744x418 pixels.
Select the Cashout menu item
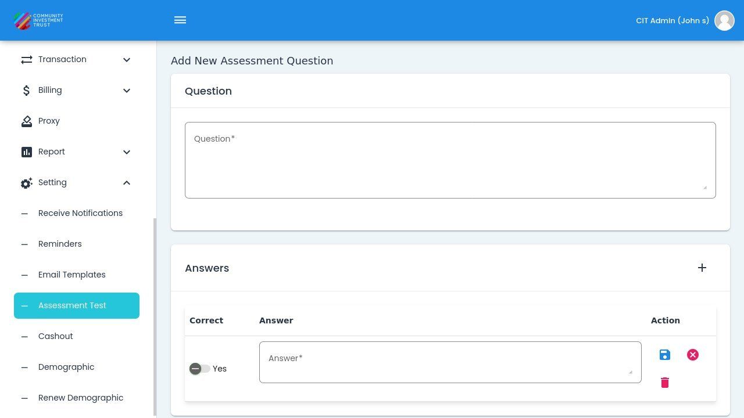[56, 336]
